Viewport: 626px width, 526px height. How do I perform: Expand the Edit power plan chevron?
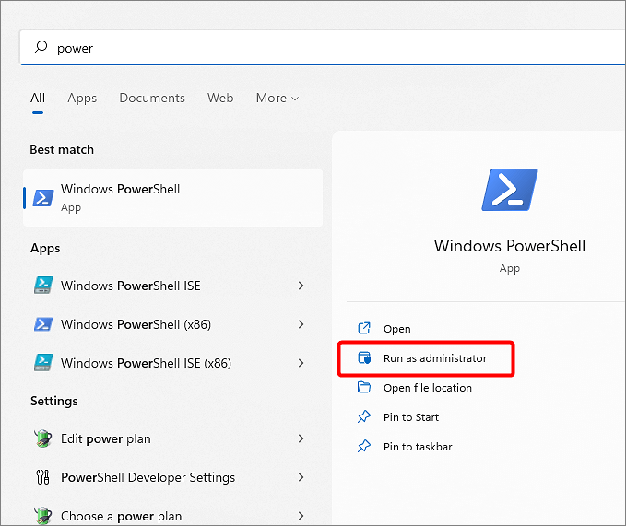pos(301,438)
